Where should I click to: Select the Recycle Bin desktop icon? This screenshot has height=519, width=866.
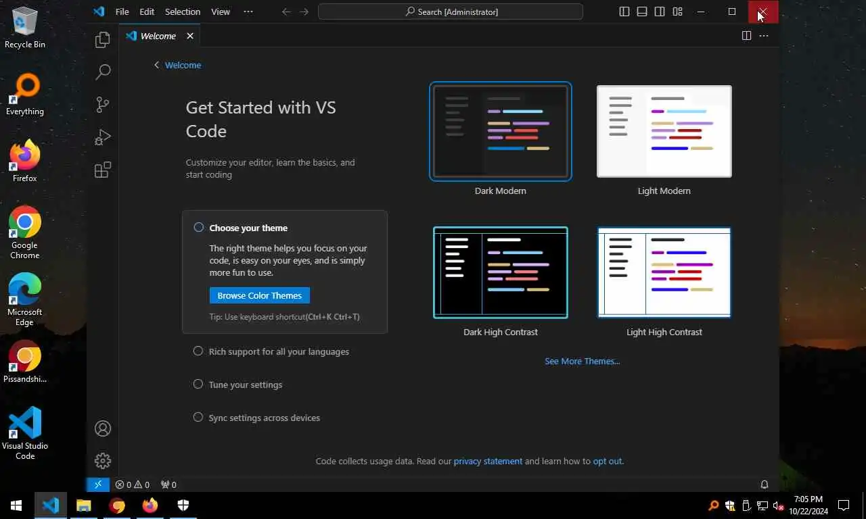(x=25, y=27)
